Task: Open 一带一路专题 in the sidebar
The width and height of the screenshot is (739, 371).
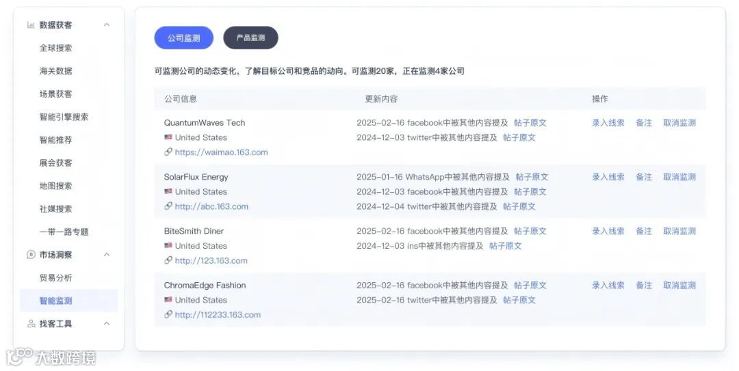Action: coord(64,232)
